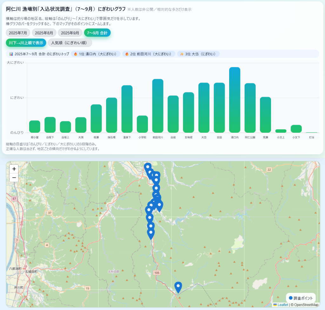
Task: Sort by 人気順（にぎわい順）
Action: click(70, 43)
